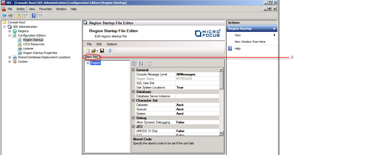Toggle the Show/Hide Console Tree button
Screen dimensions: 371x155
[x=25, y=16]
